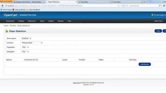This screenshot has width=166, height=93.
Task: Open the address bar history dropdown arrow
Action: tap(121, 6)
